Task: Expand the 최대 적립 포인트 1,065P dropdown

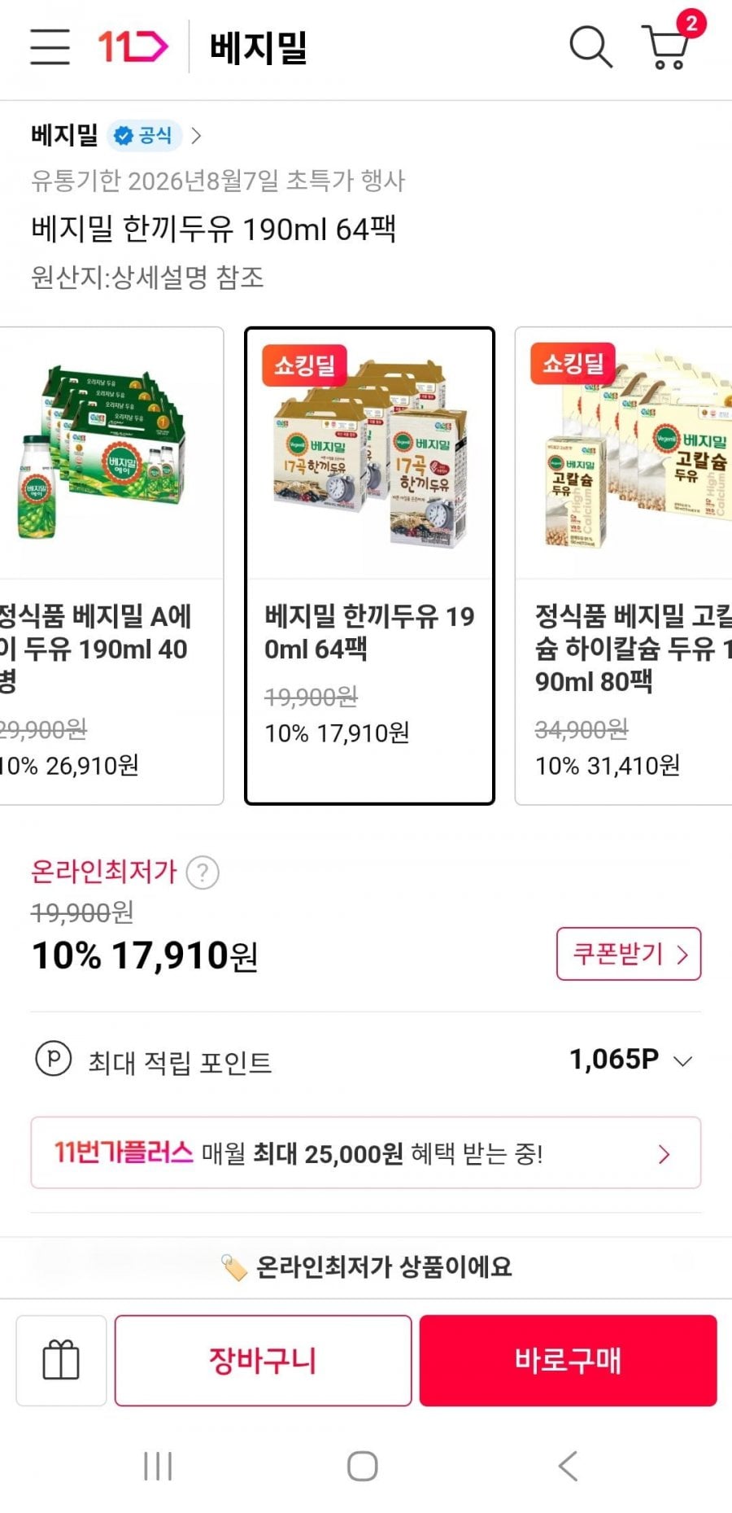Action: pos(683,1060)
